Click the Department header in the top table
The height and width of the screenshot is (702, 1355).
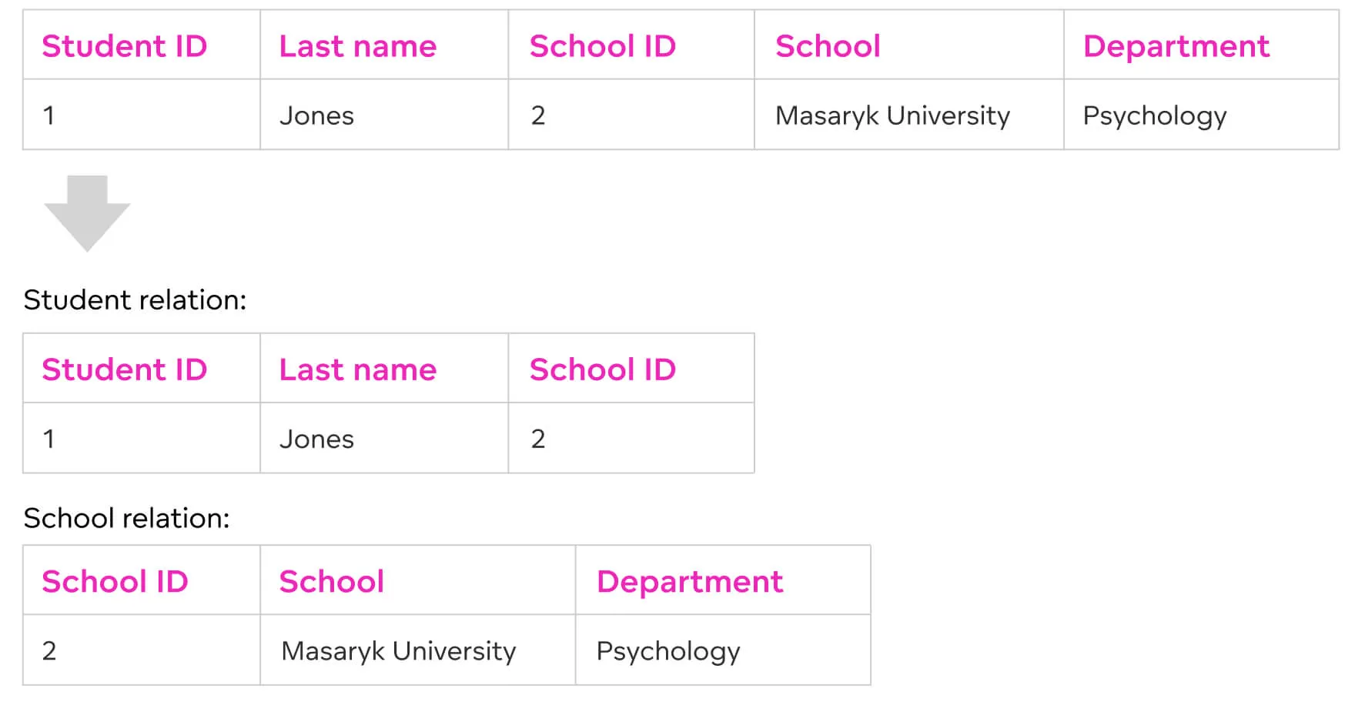click(x=1176, y=46)
